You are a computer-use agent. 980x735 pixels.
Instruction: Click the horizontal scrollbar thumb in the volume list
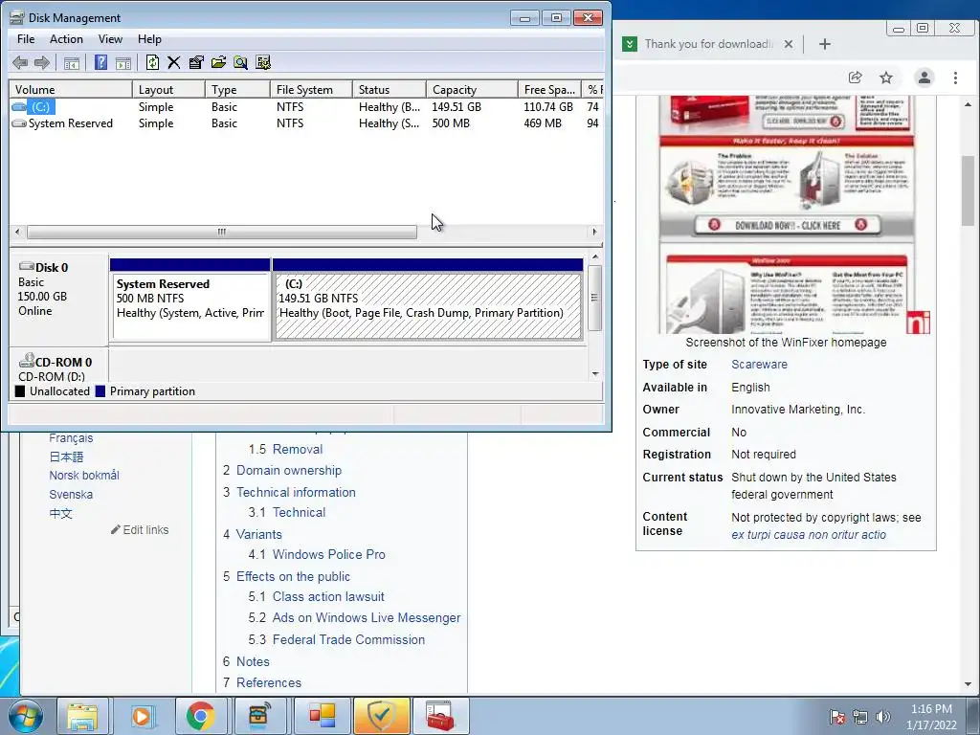pos(222,232)
